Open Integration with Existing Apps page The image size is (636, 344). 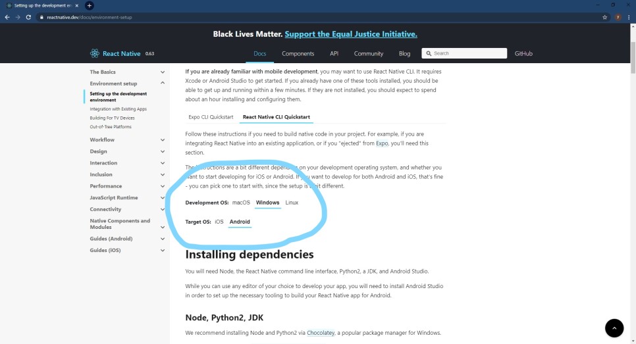click(118, 109)
